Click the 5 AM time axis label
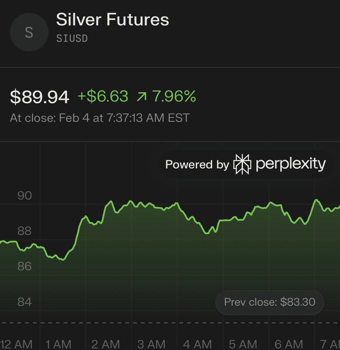 click(243, 344)
